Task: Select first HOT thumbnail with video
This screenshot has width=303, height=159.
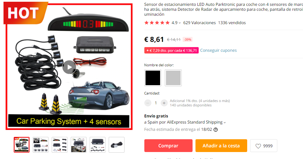Action: (x=22, y=145)
